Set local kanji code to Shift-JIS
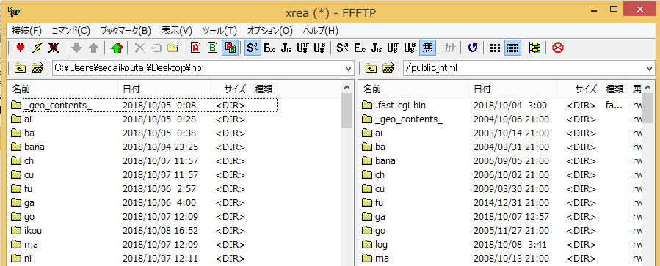 (344, 48)
